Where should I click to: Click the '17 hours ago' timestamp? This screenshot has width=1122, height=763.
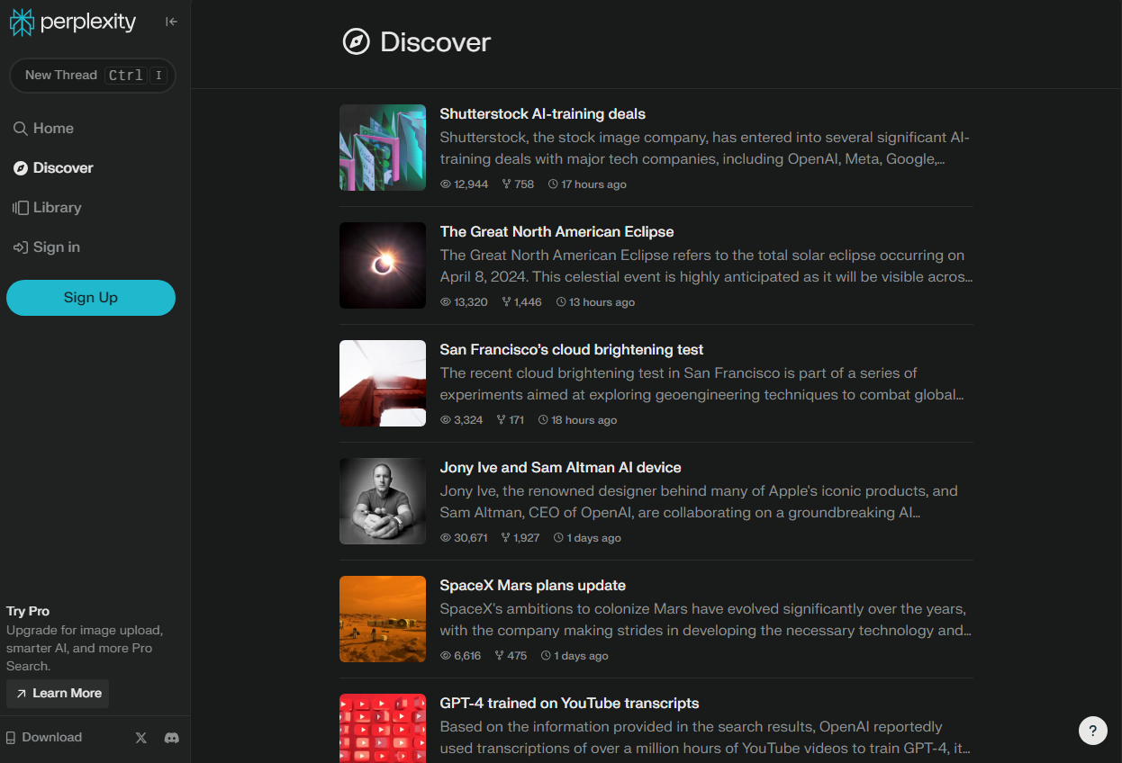click(587, 184)
